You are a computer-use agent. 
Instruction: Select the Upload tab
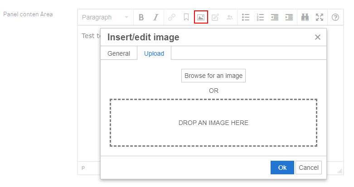(154, 53)
